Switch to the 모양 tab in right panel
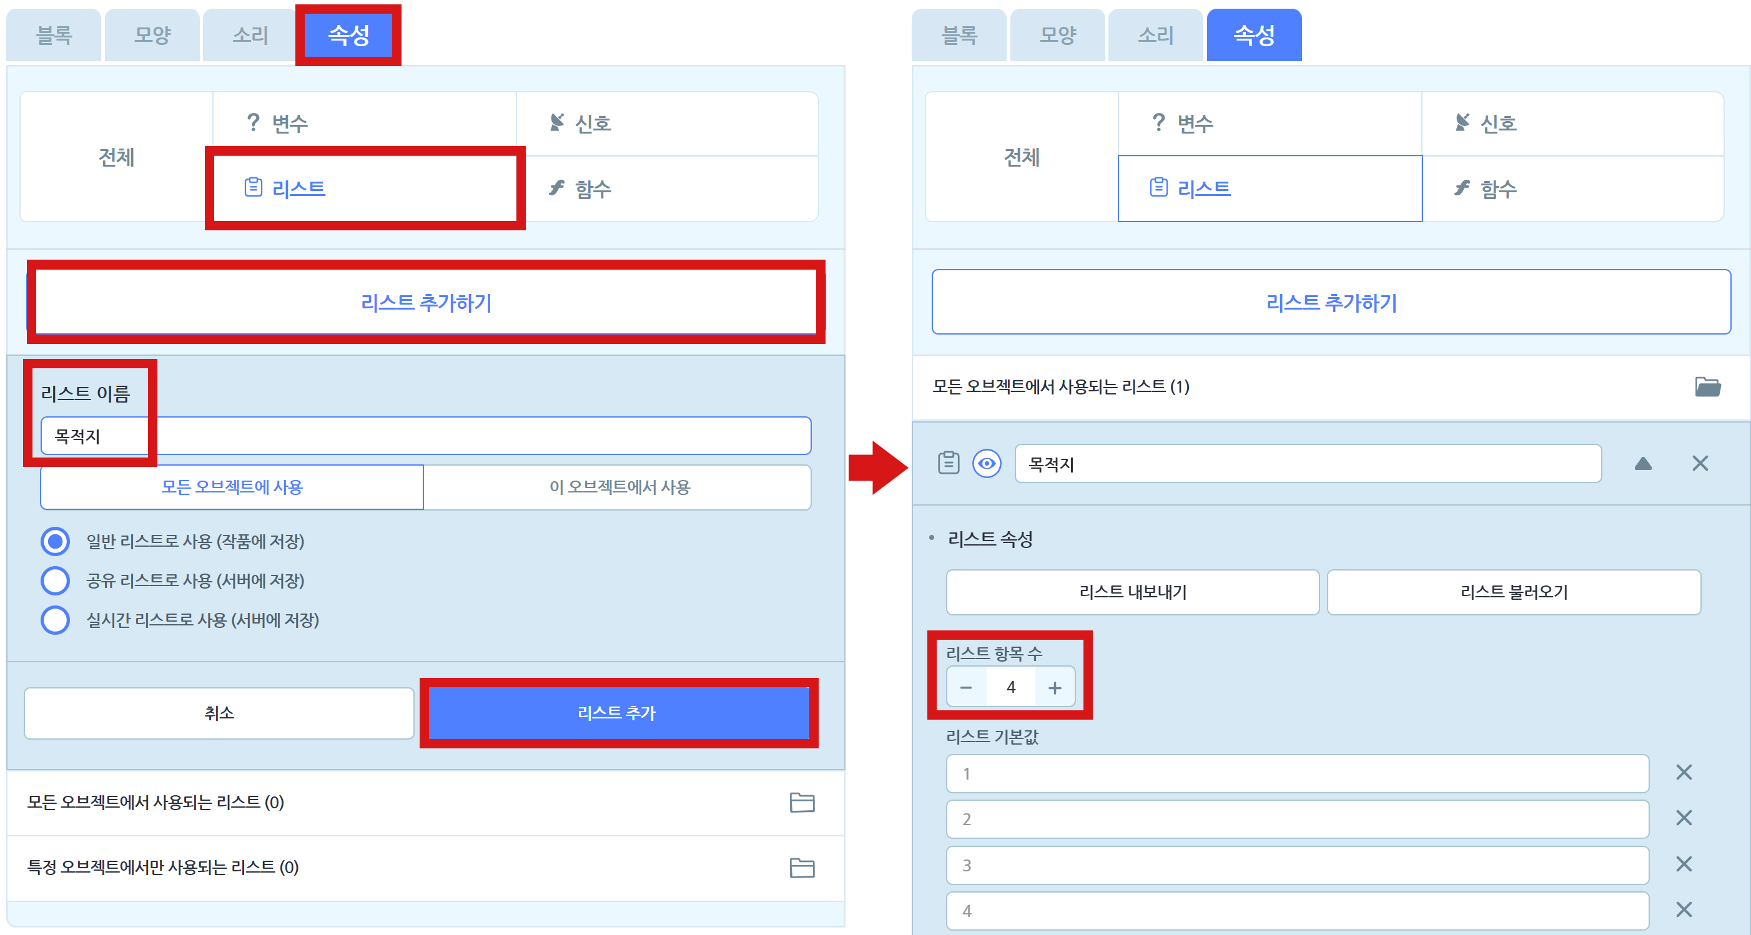This screenshot has width=1751, height=935. tap(1058, 35)
